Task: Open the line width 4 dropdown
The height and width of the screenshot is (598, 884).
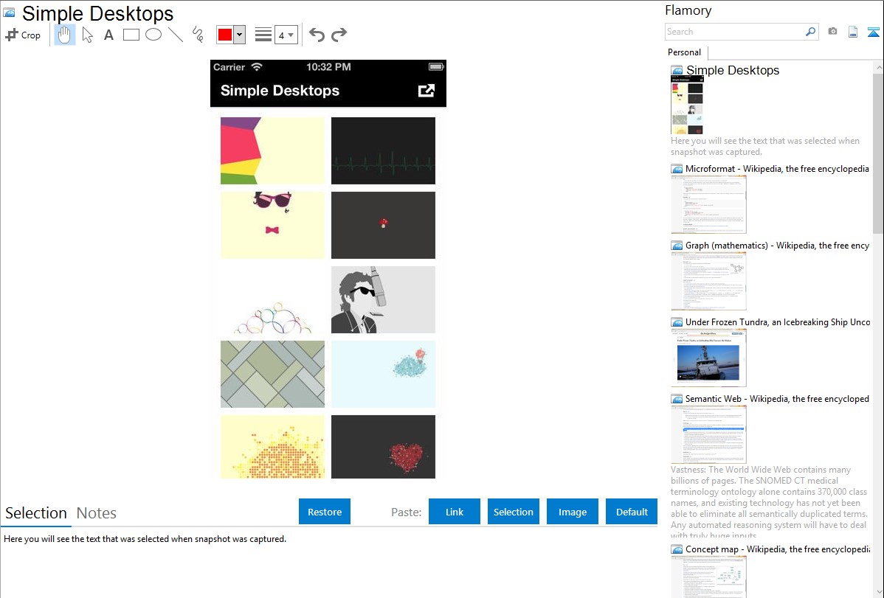Action: click(286, 35)
